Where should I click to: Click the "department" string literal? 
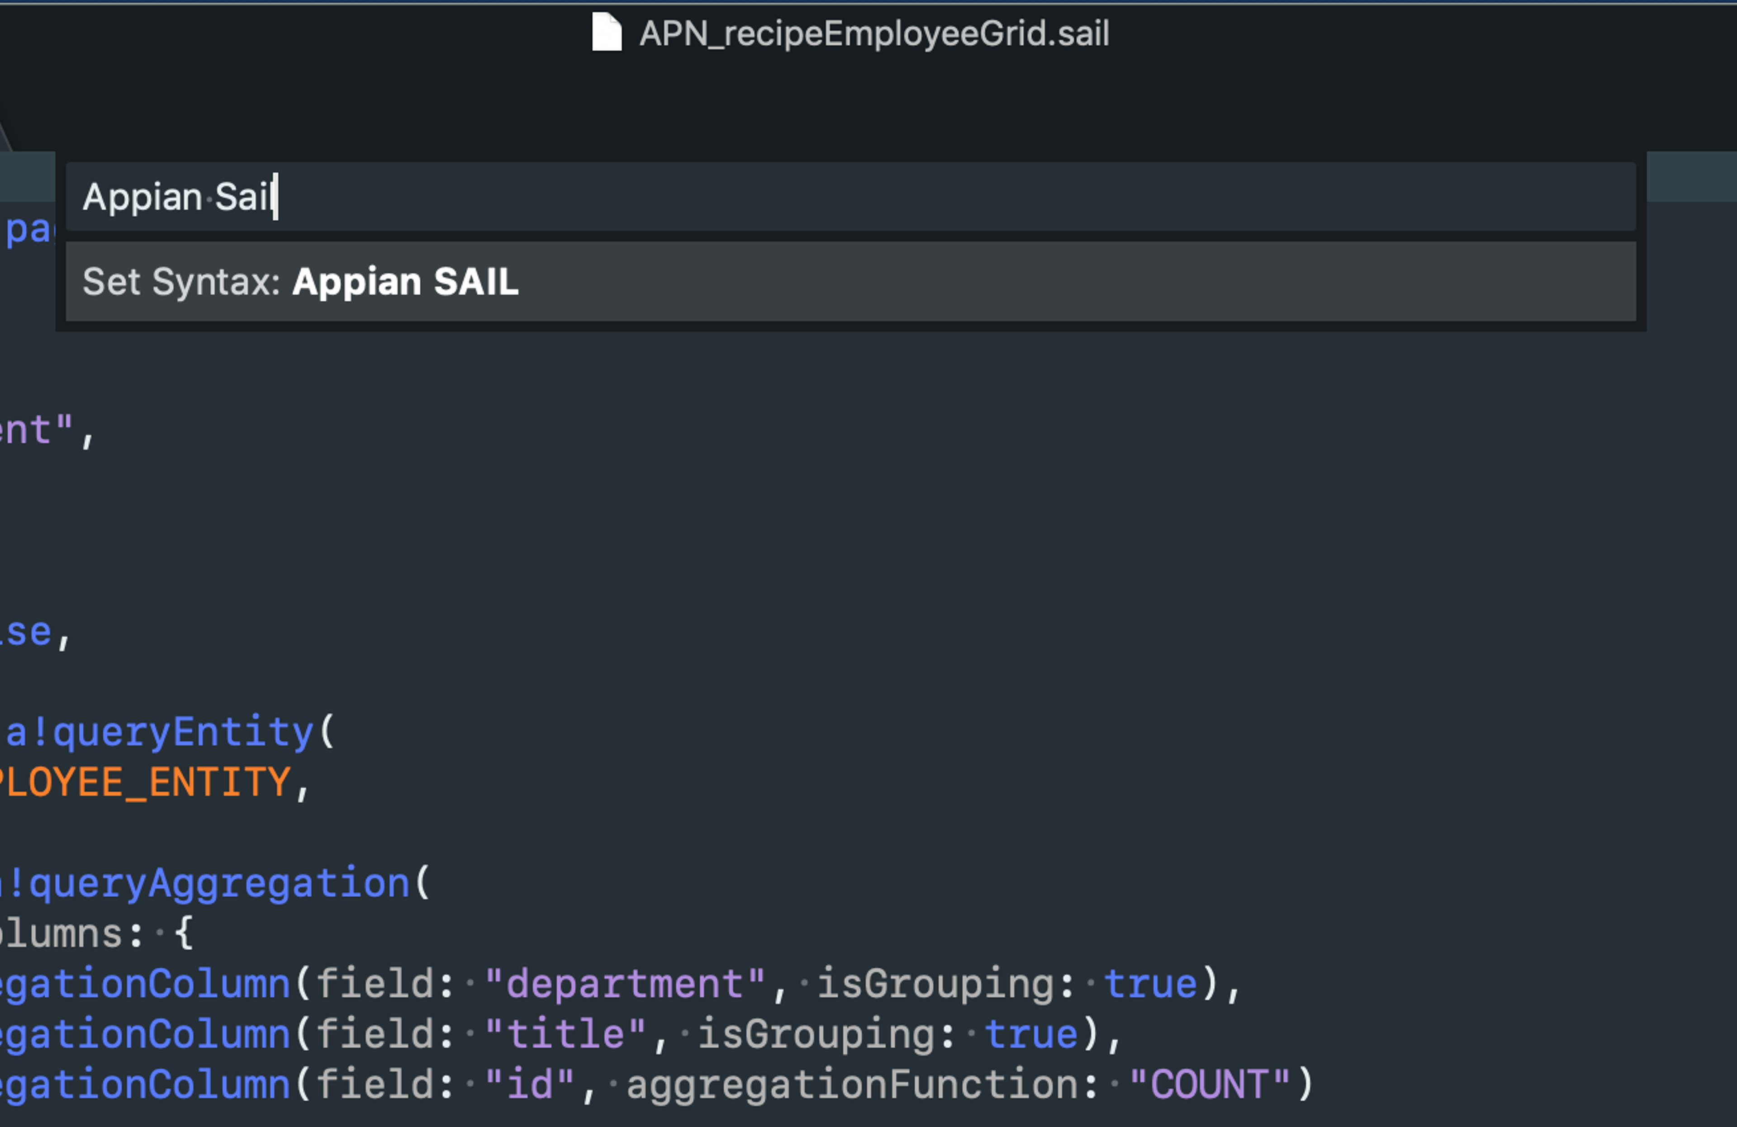(x=625, y=984)
